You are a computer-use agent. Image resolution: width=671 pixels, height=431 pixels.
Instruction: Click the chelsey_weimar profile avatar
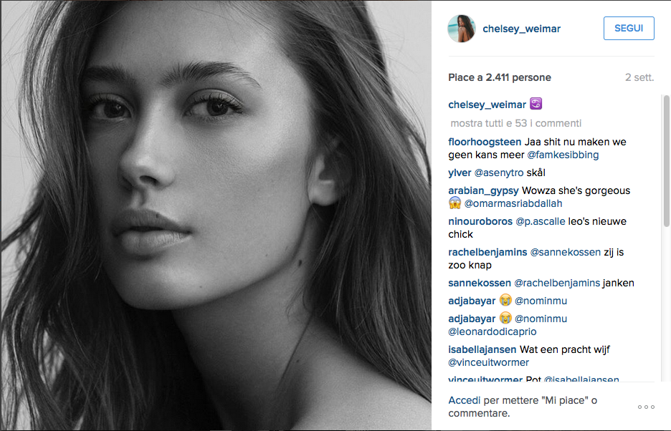(462, 29)
